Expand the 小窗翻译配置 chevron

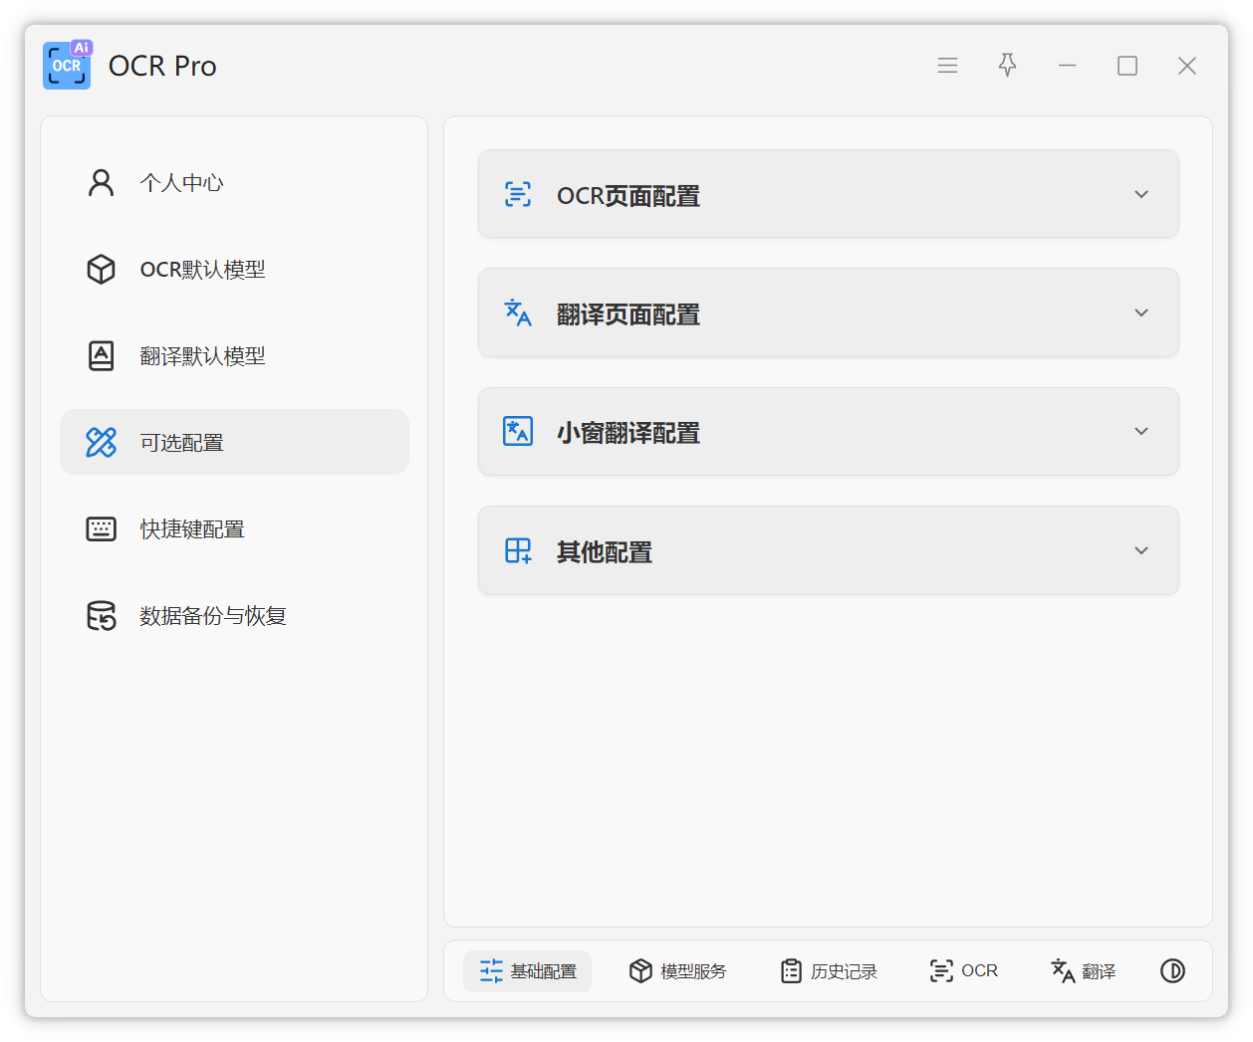coord(1141,431)
